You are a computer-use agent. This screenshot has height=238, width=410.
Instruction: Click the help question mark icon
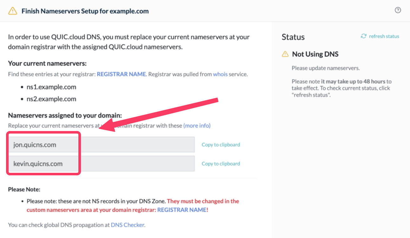398,10
